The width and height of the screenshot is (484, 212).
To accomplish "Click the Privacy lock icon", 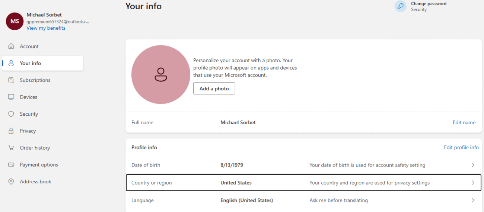I will tap(11, 131).
